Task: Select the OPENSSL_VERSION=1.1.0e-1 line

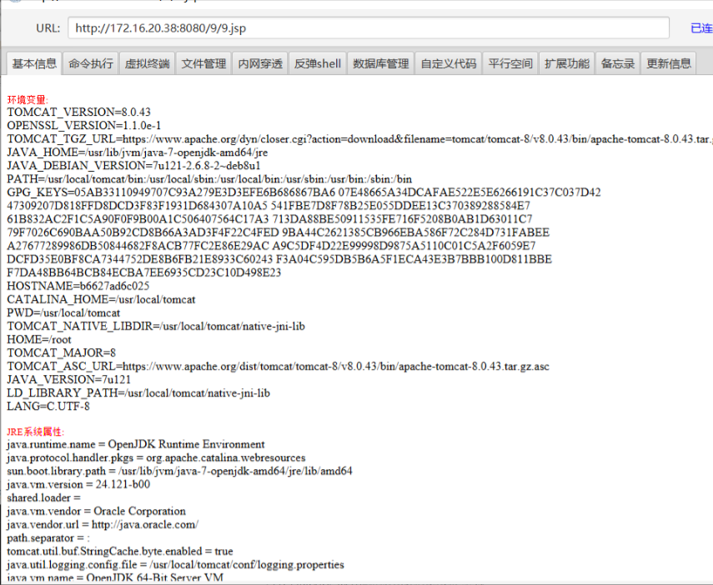Action: click(84, 126)
